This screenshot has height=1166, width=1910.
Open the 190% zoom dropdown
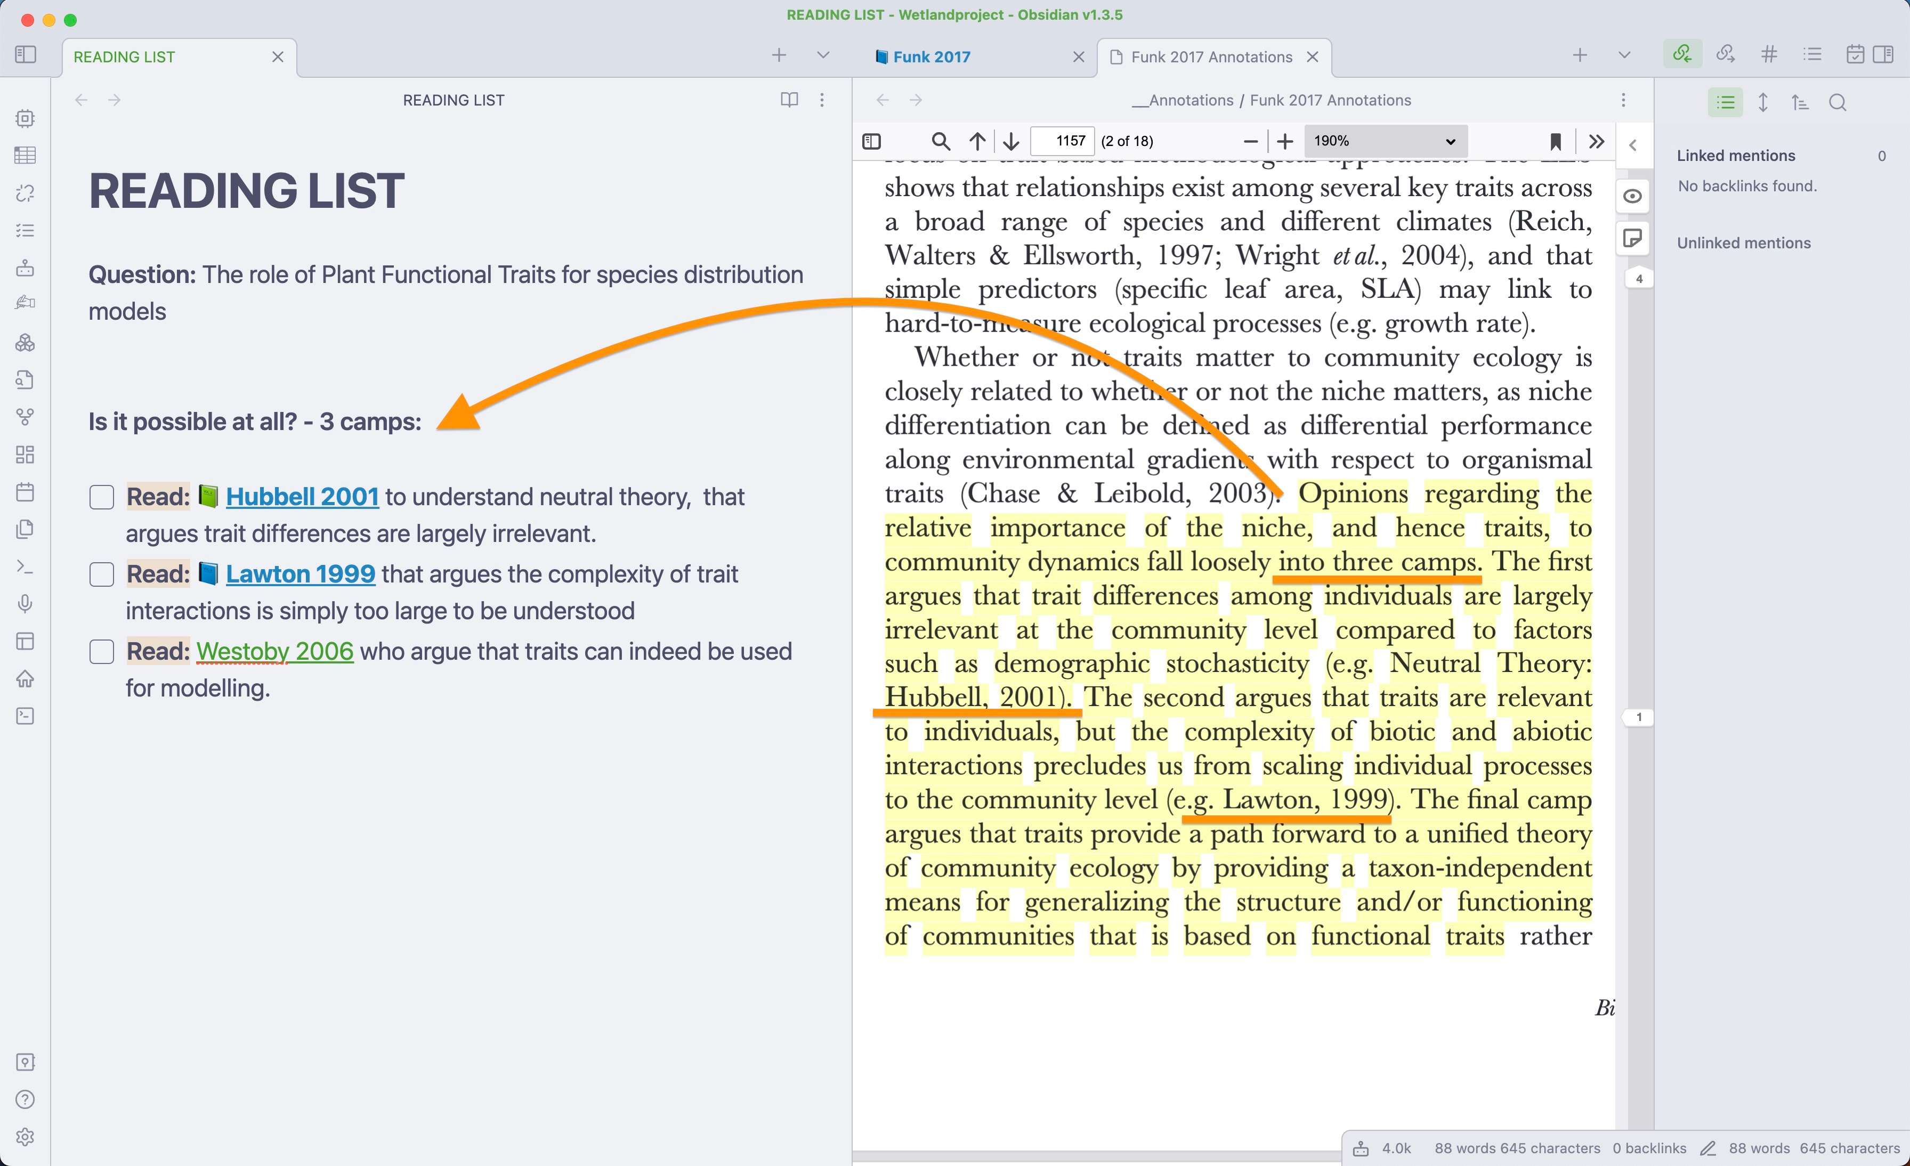click(x=1386, y=141)
